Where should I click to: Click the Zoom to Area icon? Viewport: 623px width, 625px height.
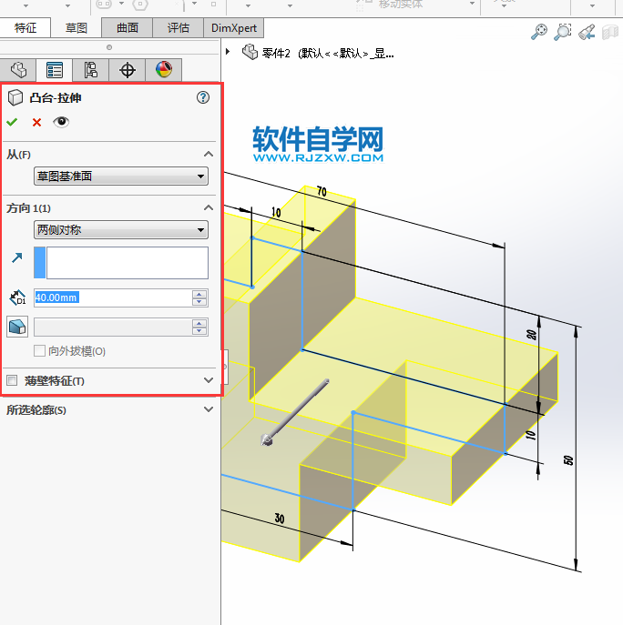click(x=563, y=32)
